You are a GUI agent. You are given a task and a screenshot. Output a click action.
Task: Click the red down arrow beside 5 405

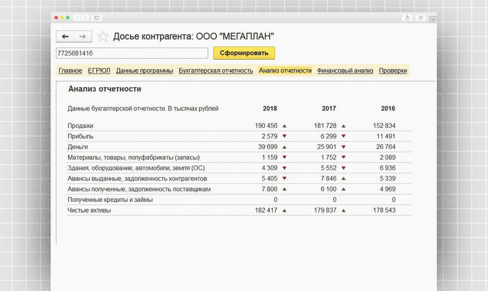285,179
